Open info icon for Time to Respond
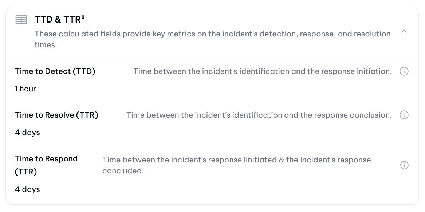This screenshot has width=425, height=212. point(404,165)
